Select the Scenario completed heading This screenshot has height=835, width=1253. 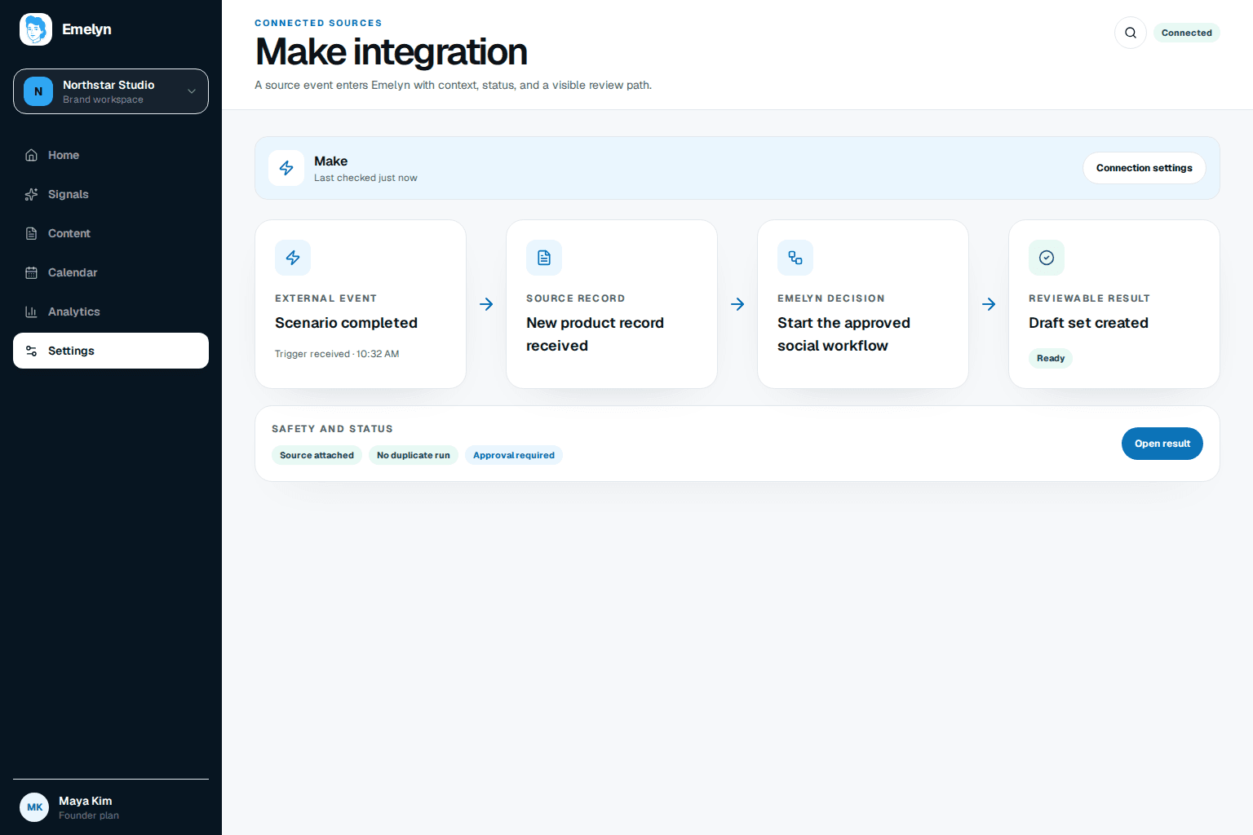tap(346, 323)
